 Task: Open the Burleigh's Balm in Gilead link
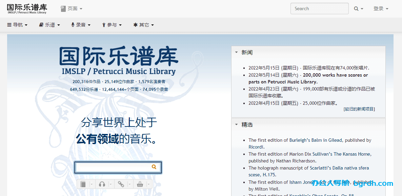[x=340, y=140]
